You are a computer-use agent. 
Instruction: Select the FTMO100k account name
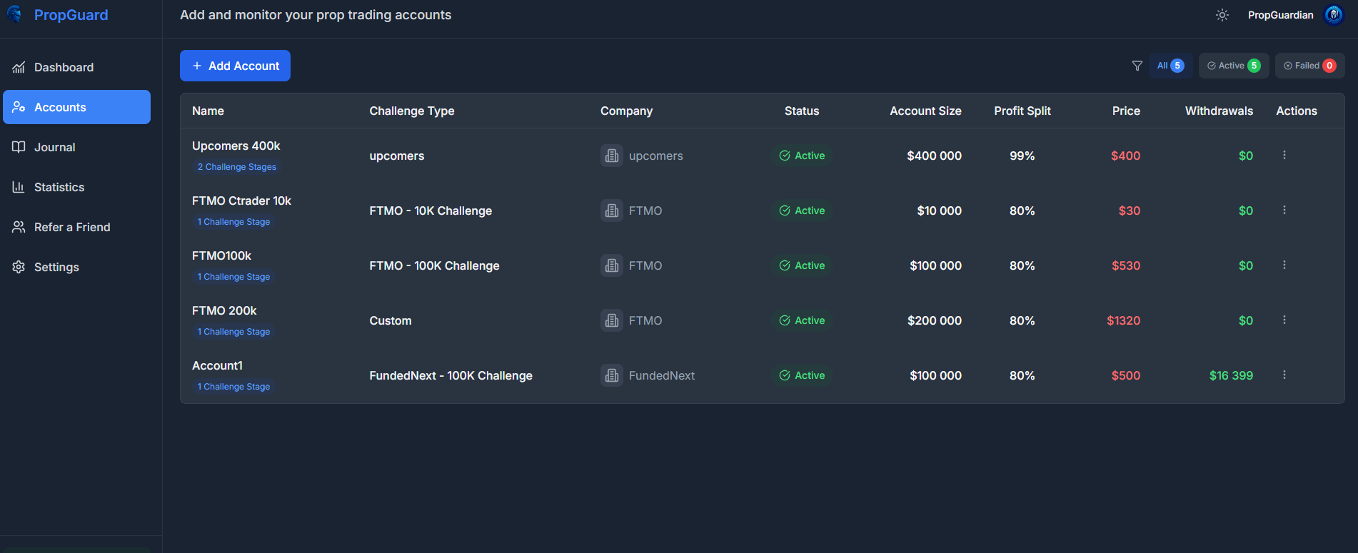tap(221, 255)
